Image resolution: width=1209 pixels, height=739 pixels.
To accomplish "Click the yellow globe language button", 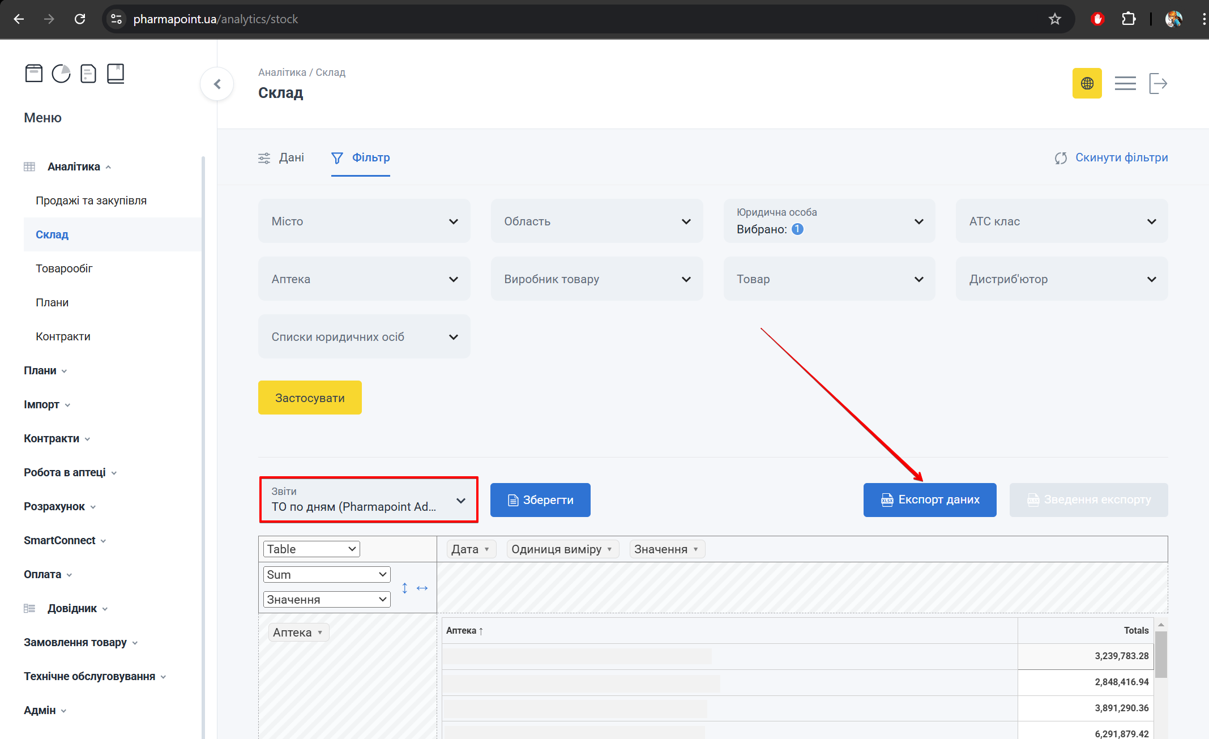I will click(x=1087, y=84).
